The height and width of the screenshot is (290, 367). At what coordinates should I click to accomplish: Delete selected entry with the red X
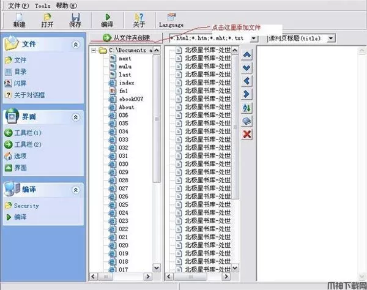pyautogui.click(x=247, y=134)
